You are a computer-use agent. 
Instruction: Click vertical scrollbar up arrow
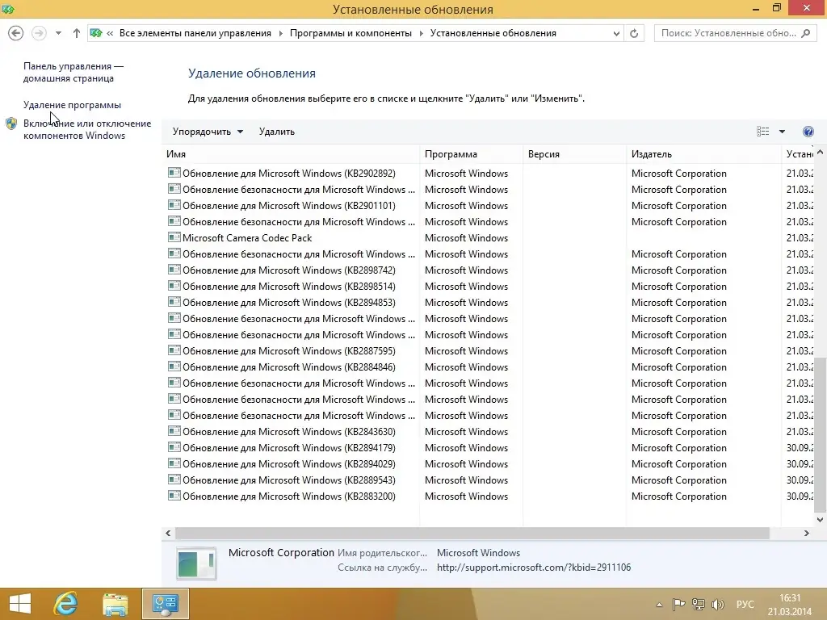tap(821, 152)
